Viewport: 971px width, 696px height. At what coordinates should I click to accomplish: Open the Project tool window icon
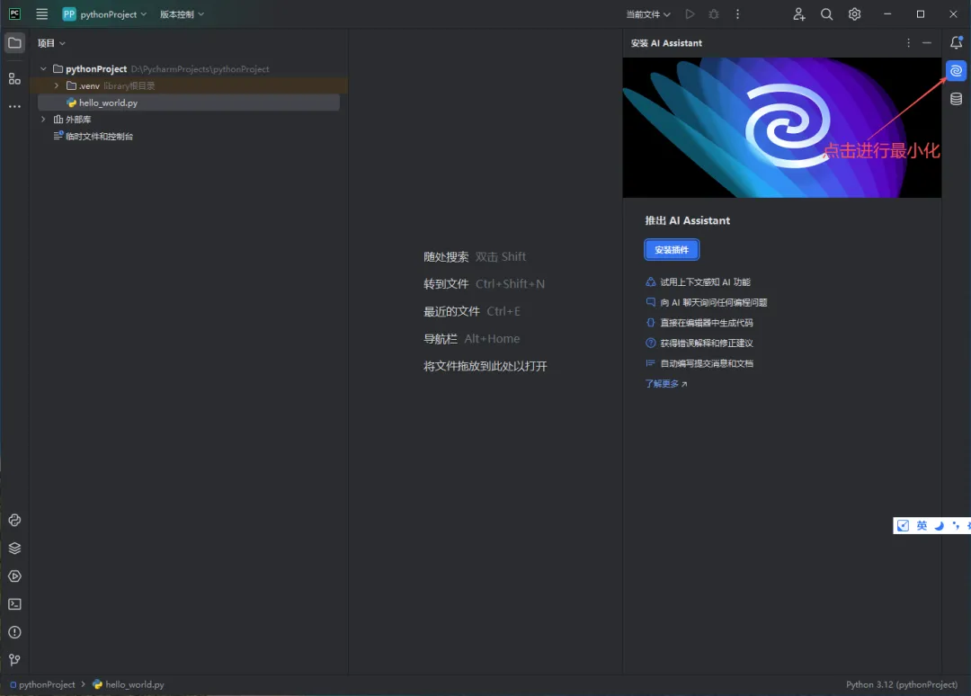tap(15, 43)
